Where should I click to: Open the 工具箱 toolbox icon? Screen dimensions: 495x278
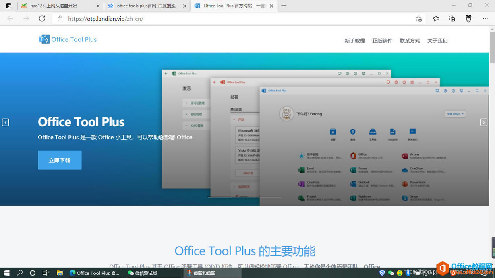pyautogui.click(x=373, y=132)
